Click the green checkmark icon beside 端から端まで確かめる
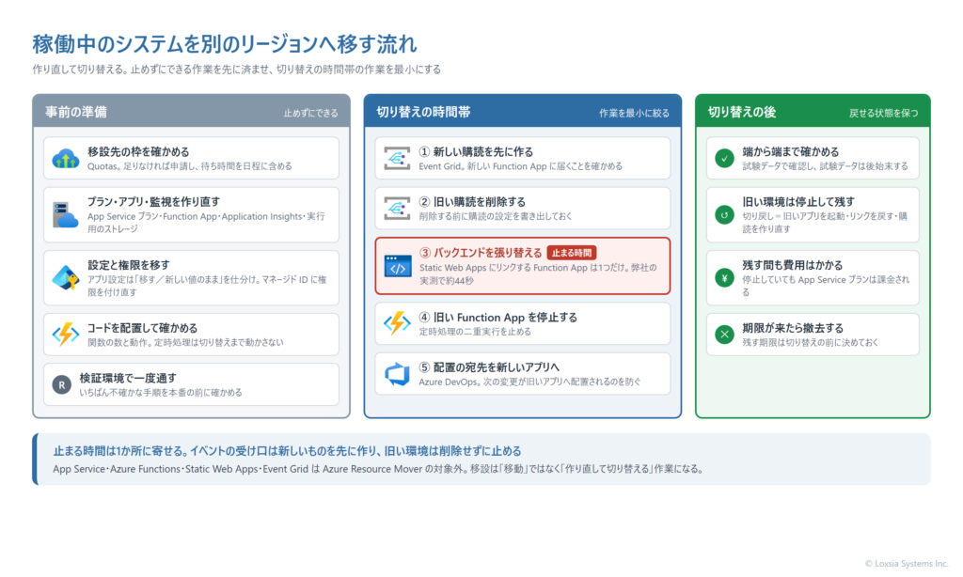Screen dimensions: 963x577 (725, 159)
